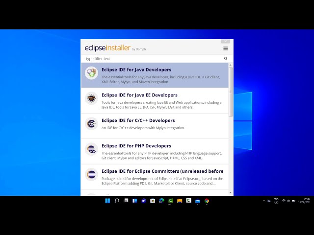Screen dimensions: 314x235
Task: Select Eclipse IDE for Java EE Developers icon
Action: [92, 98]
